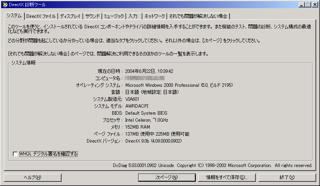Click the DirectX 9.0b version value
Image resolution: width=320 pixels, height=186 pixels.
(154, 141)
